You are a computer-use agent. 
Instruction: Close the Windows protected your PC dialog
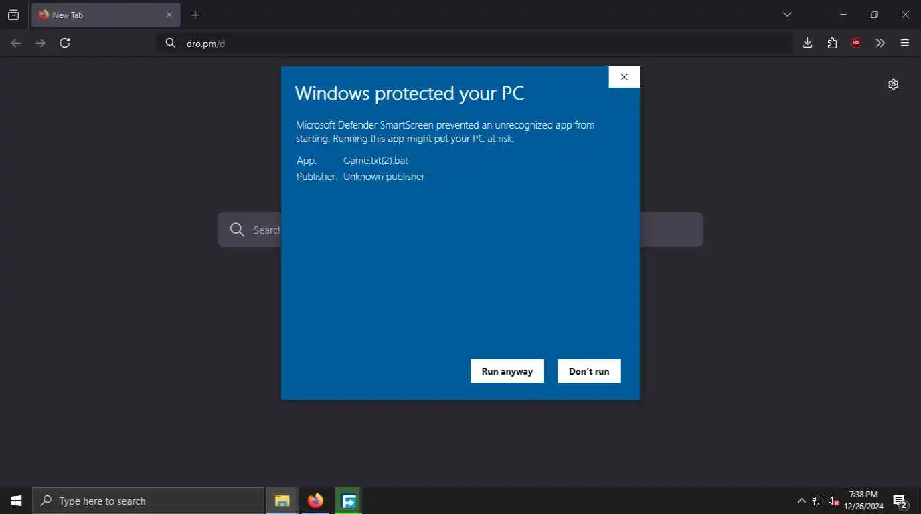click(x=624, y=77)
